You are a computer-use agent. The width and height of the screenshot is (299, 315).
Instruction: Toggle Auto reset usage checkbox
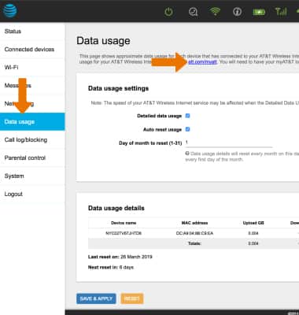coord(188,129)
